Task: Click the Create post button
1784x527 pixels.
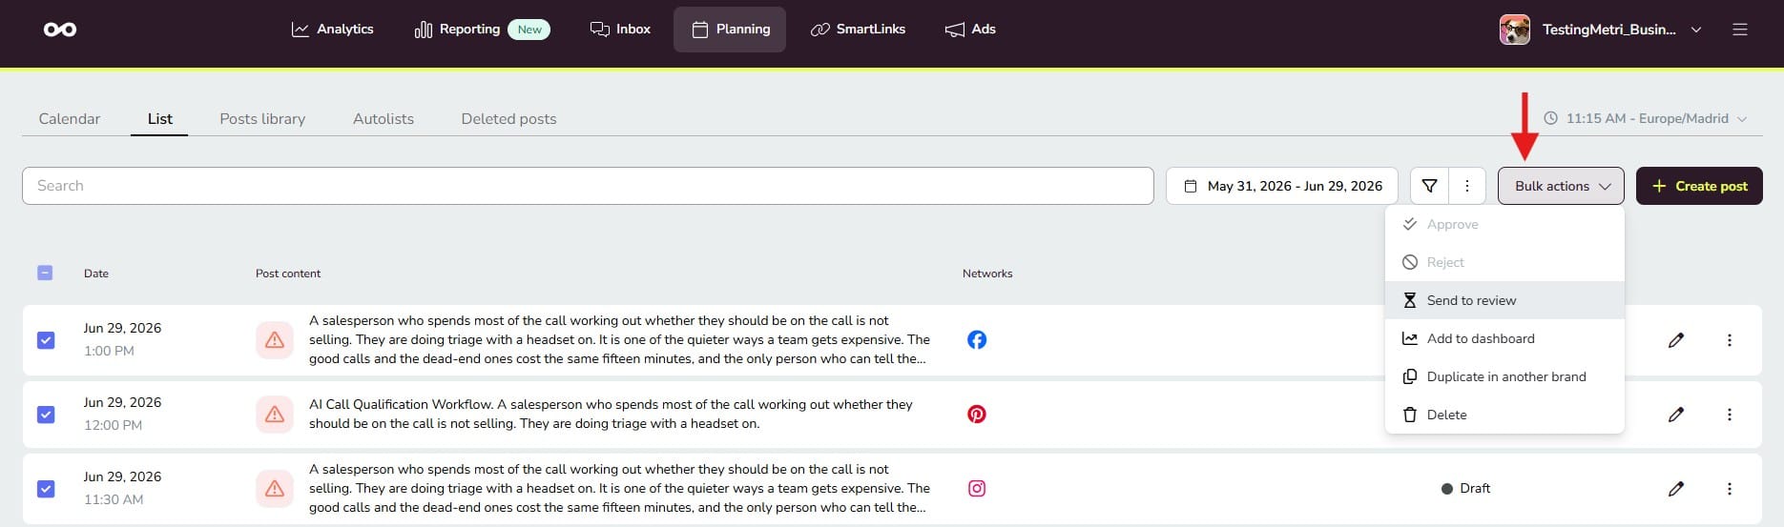Action: 1699,186
